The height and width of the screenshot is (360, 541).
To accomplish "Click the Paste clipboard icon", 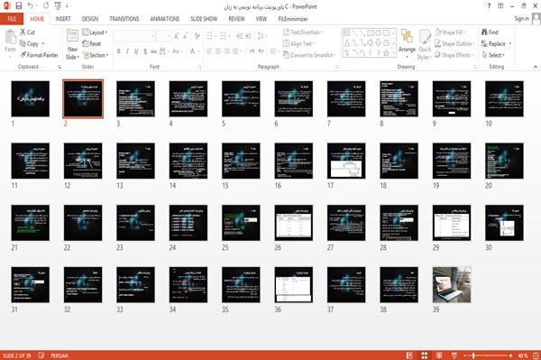I will (x=10, y=37).
